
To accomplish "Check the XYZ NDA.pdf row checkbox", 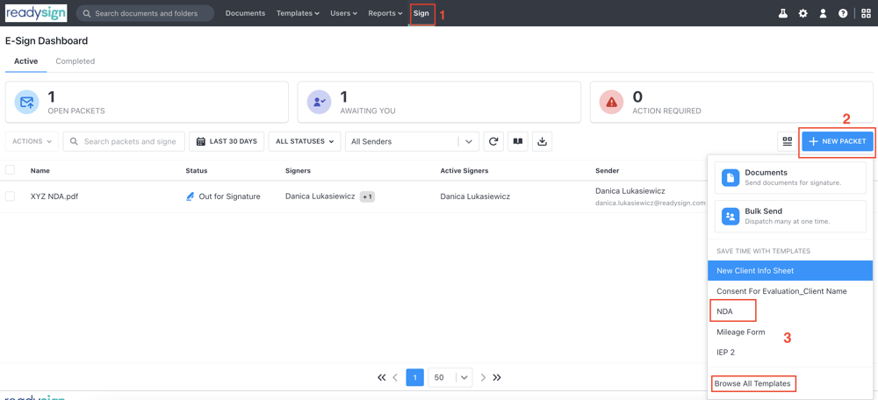I will (x=10, y=196).
